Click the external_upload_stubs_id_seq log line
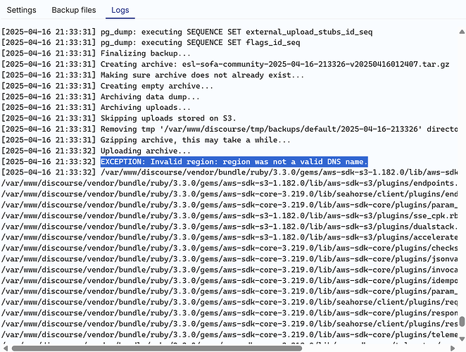Image resolution: width=466 pixels, height=352 pixels. point(187,32)
